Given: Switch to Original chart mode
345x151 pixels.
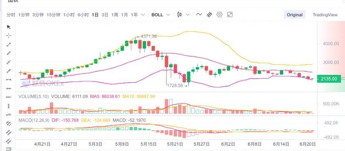Looking at the screenshot, I should (294, 15).
